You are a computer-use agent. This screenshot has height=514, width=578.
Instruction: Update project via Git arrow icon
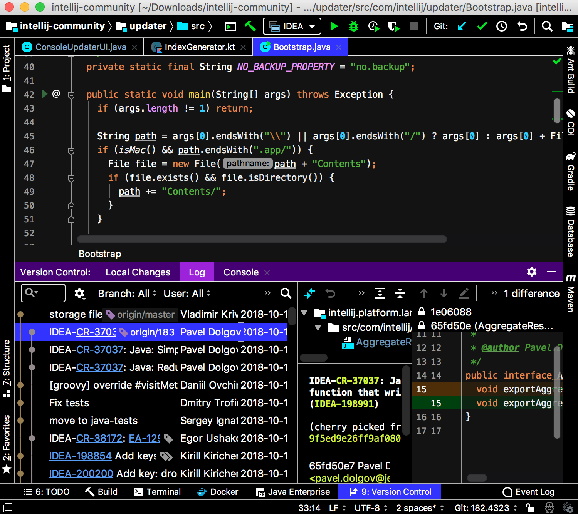(x=462, y=26)
